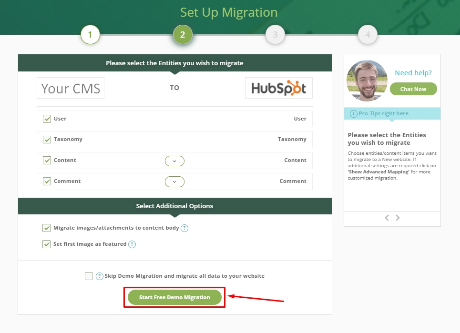Expand the Comment mapping dropdown
460x333 pixels.
(174, 182)
